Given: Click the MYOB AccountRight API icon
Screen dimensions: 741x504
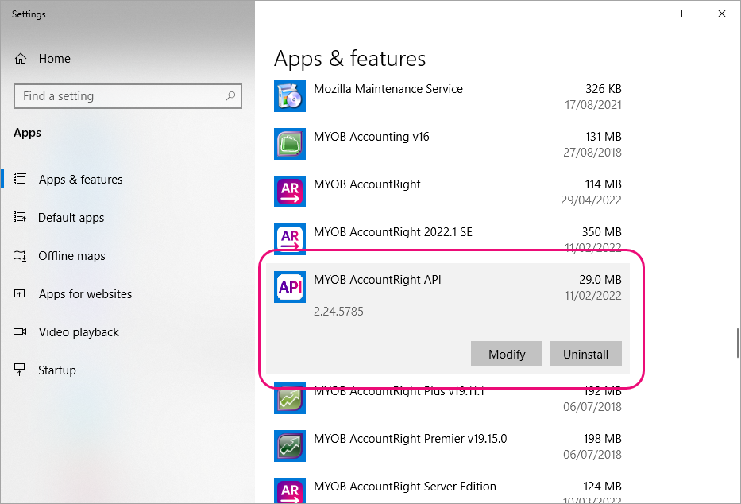Looking at the screenshot, I should [x=289, y=287].
